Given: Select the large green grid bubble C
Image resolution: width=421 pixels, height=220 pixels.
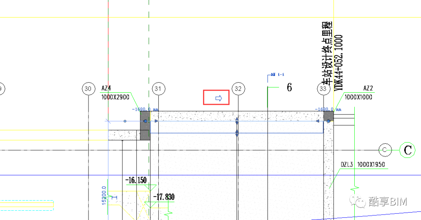Looking at the screenshot, I should [x=407, y=150].
